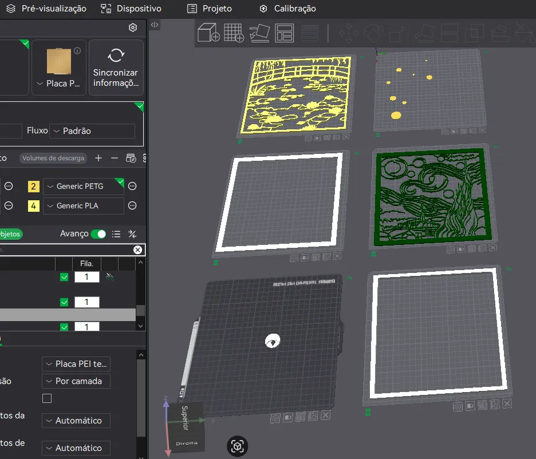
Task: Open Automático dropdown beside 'tos da' label
Action: (76, 421)
